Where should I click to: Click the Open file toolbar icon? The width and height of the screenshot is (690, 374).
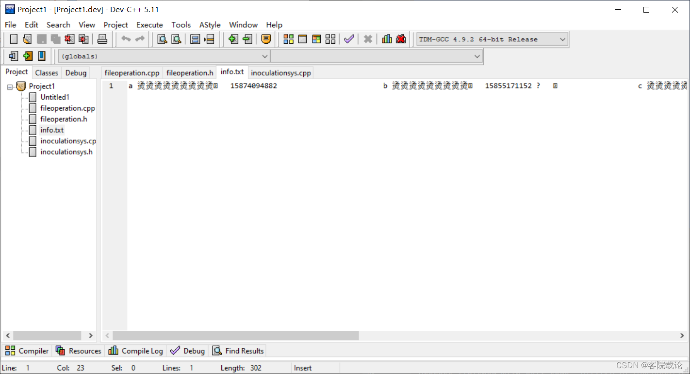27,39
